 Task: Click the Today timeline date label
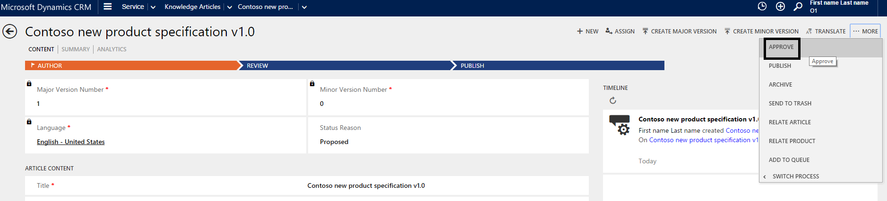(x=647, y=161)
